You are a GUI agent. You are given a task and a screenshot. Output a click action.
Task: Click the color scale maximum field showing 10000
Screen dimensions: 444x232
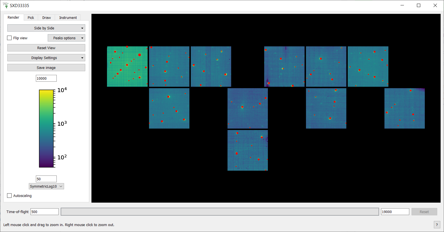pyautogui.click(x=46, y=78)
